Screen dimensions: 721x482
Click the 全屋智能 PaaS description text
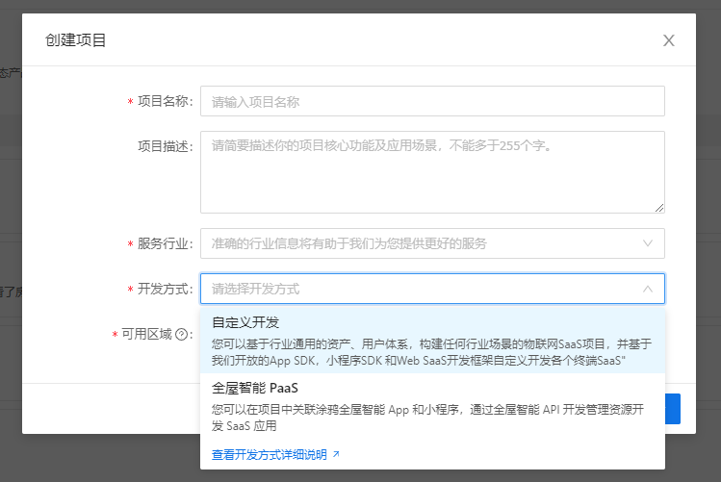coord(427,418)
